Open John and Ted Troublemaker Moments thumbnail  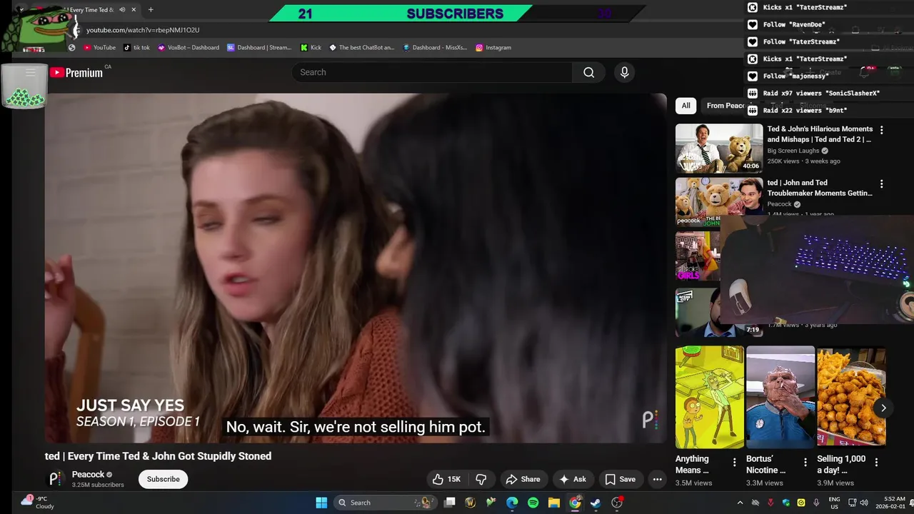point(719,202)
